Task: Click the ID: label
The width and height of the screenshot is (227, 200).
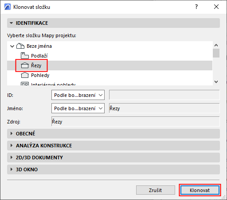Action: 10,95
